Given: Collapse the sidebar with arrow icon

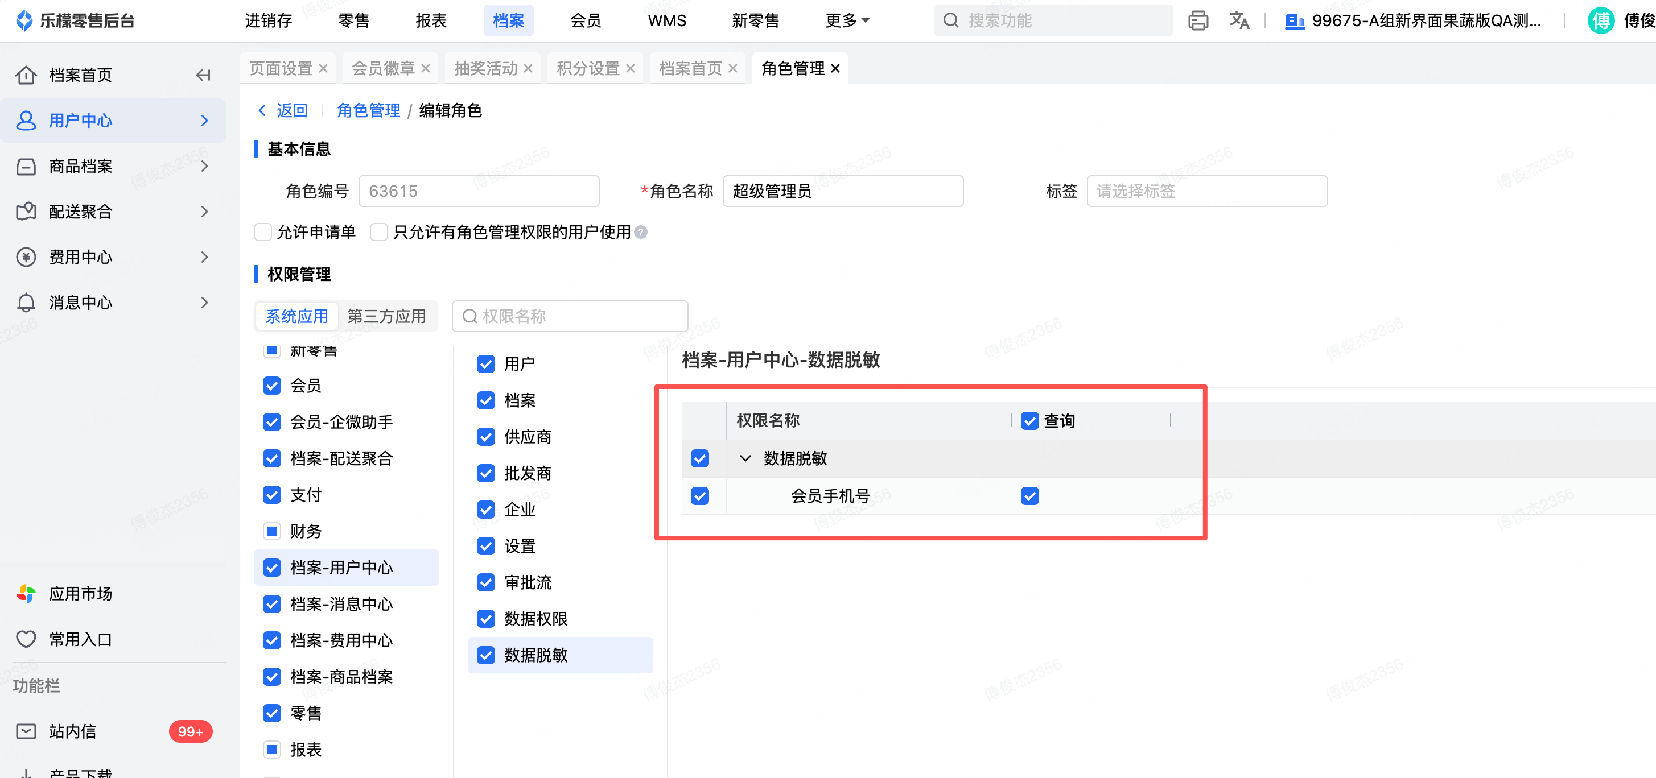Looking at the screenshot, I should point(203,75).
